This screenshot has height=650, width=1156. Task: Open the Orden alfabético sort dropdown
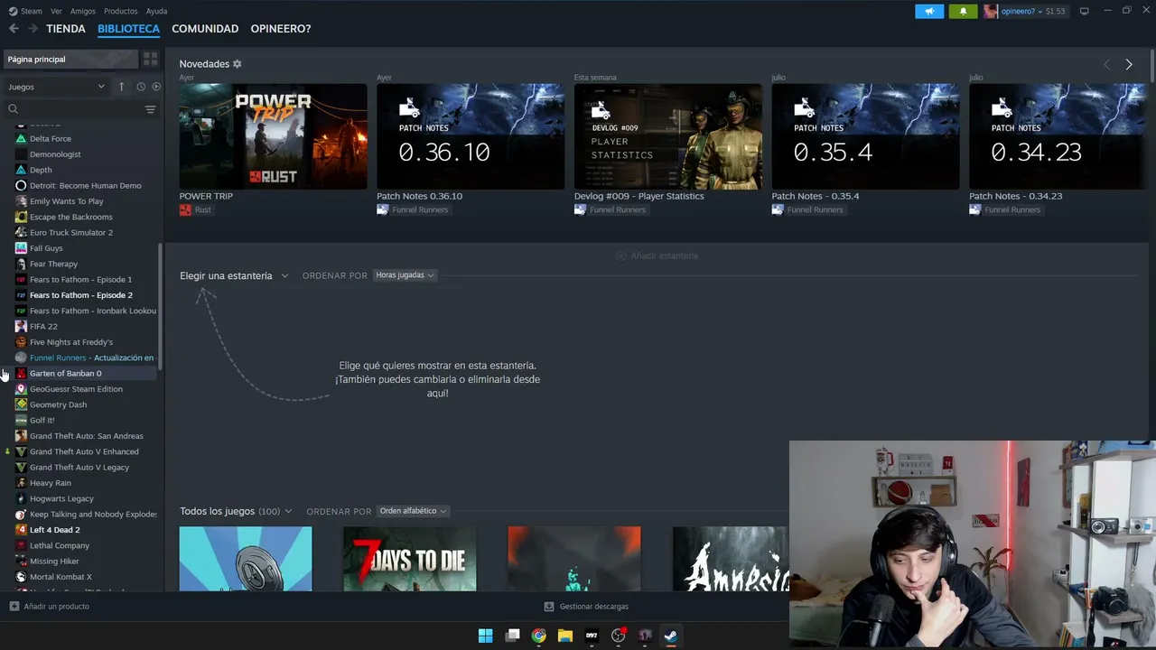[413, 511]
